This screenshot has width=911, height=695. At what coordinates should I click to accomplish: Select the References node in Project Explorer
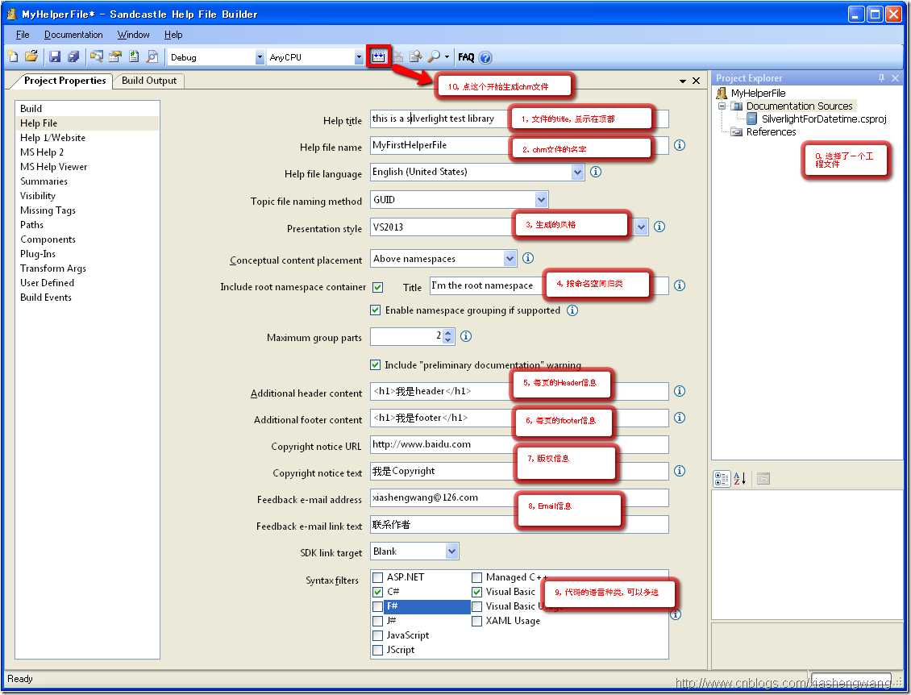[771, 132]
